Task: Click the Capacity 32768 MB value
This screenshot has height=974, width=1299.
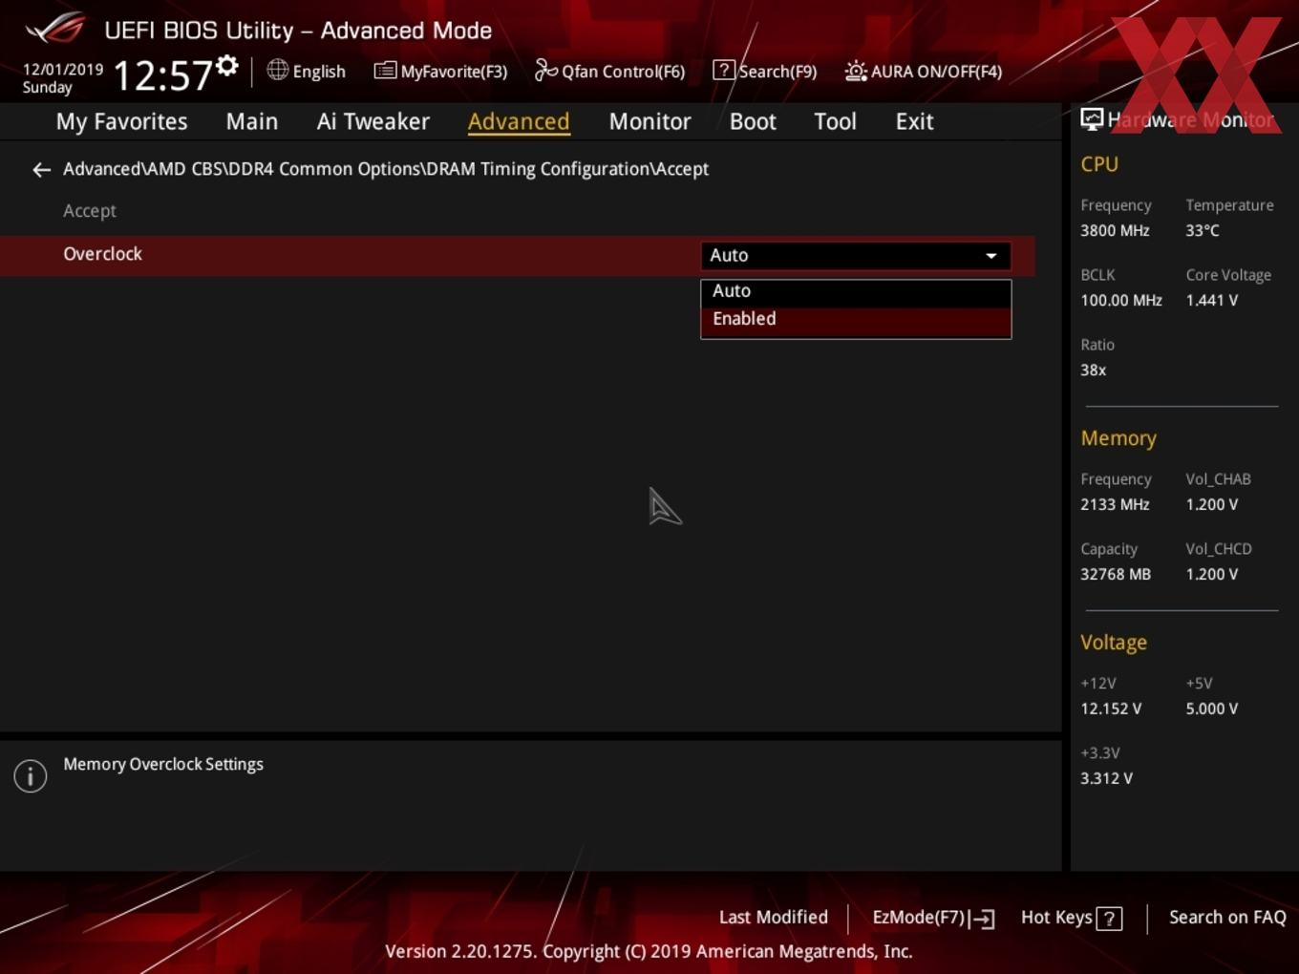Action: point(1116,574)
